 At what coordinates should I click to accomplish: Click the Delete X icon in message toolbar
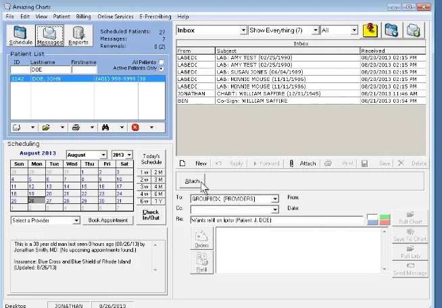point(401,163)
